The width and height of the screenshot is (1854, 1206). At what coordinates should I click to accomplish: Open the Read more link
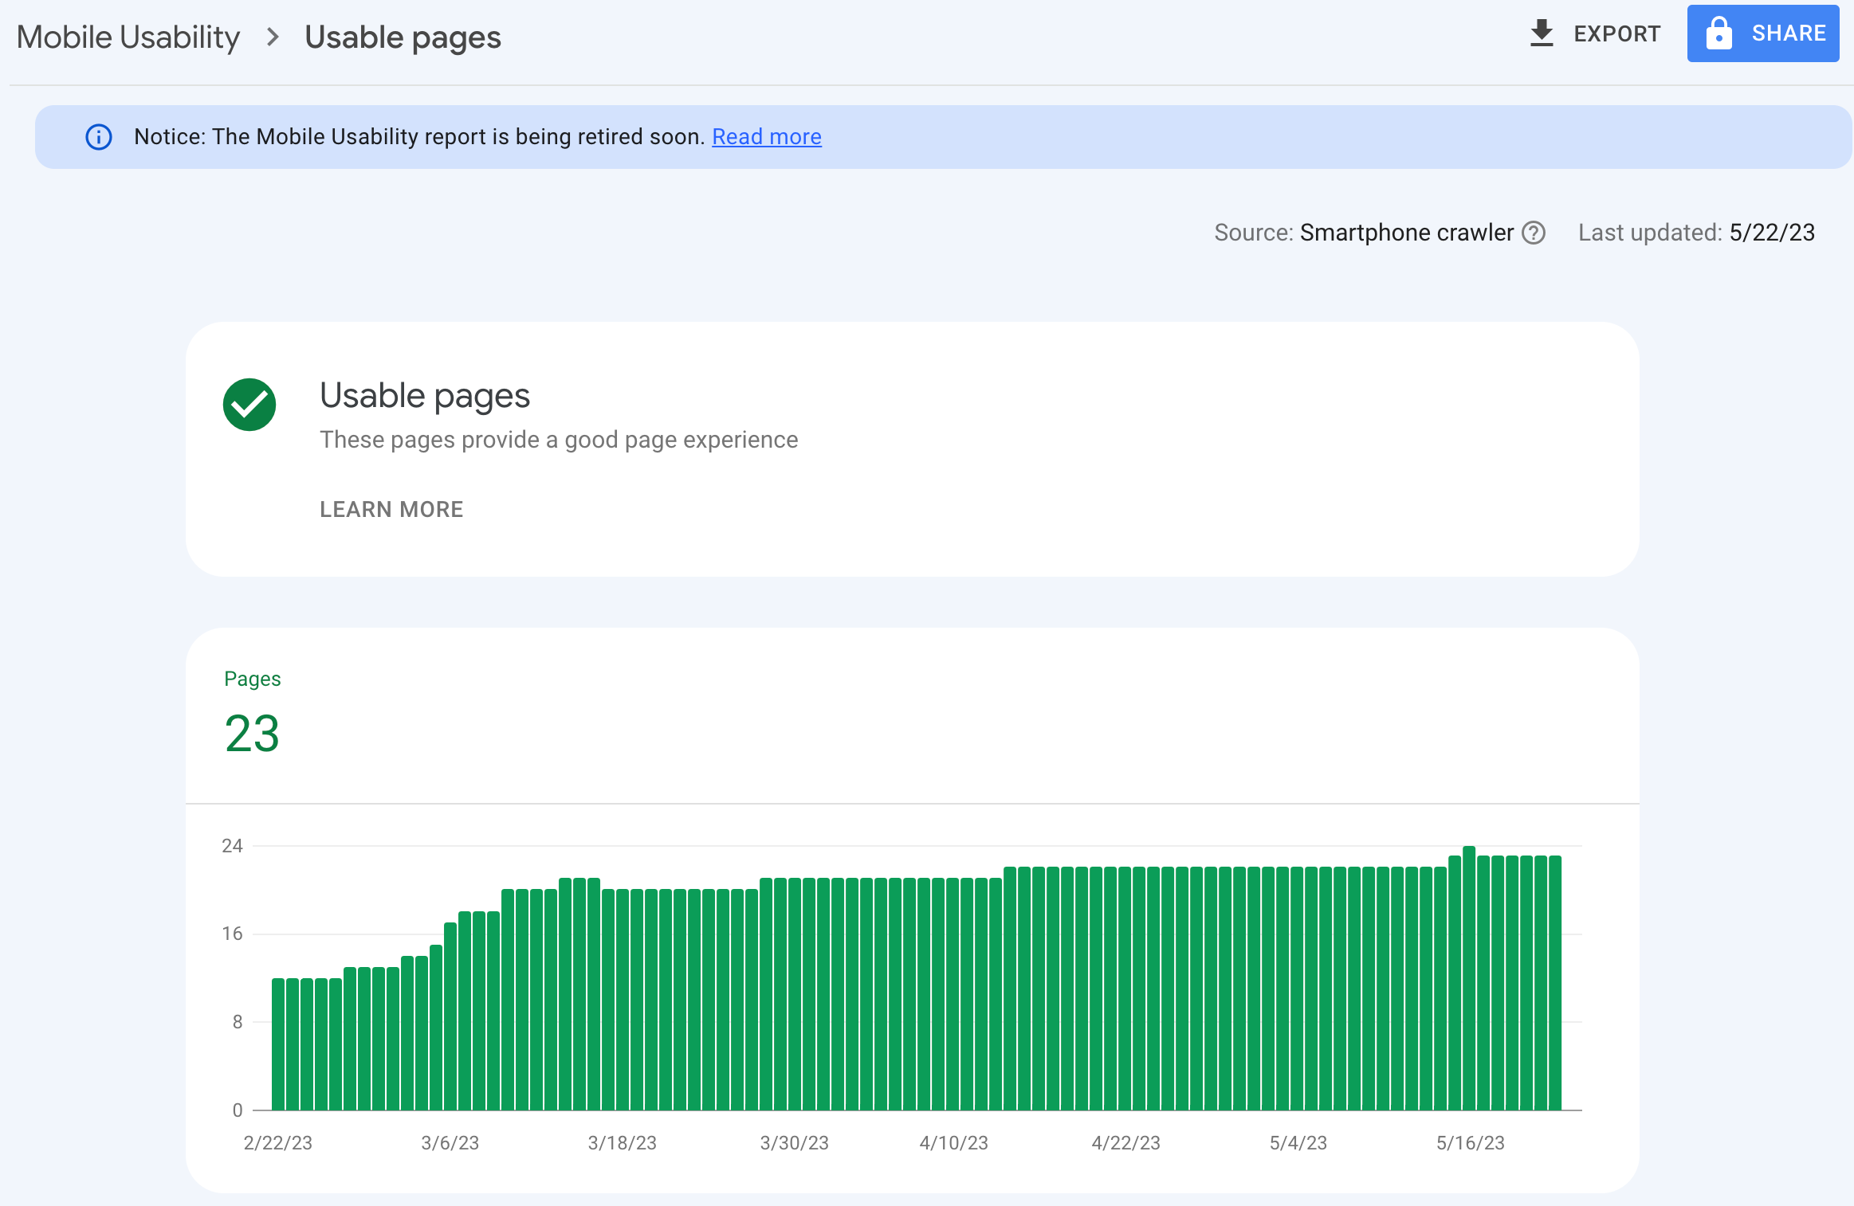pyautogui.click(x=766, y=137)
